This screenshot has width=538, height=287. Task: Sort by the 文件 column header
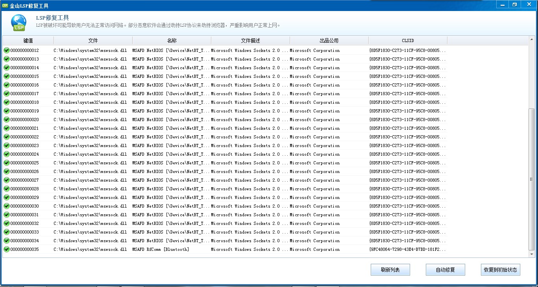pyautogui.click(x=93, y=40)
